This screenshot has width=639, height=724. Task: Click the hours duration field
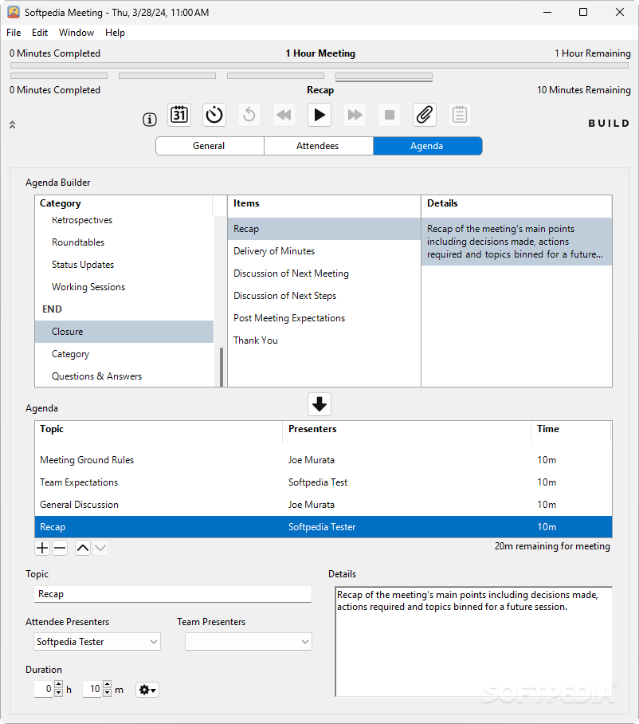click(x=44, y=689)
